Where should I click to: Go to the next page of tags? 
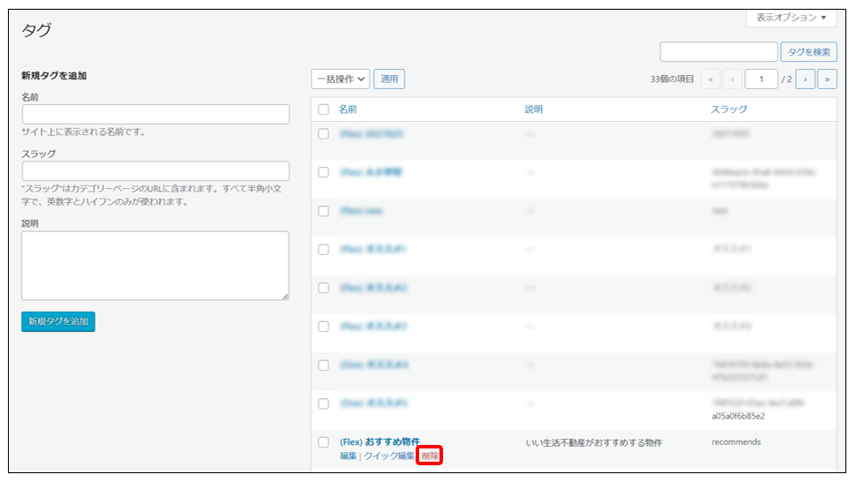point(805,79)
